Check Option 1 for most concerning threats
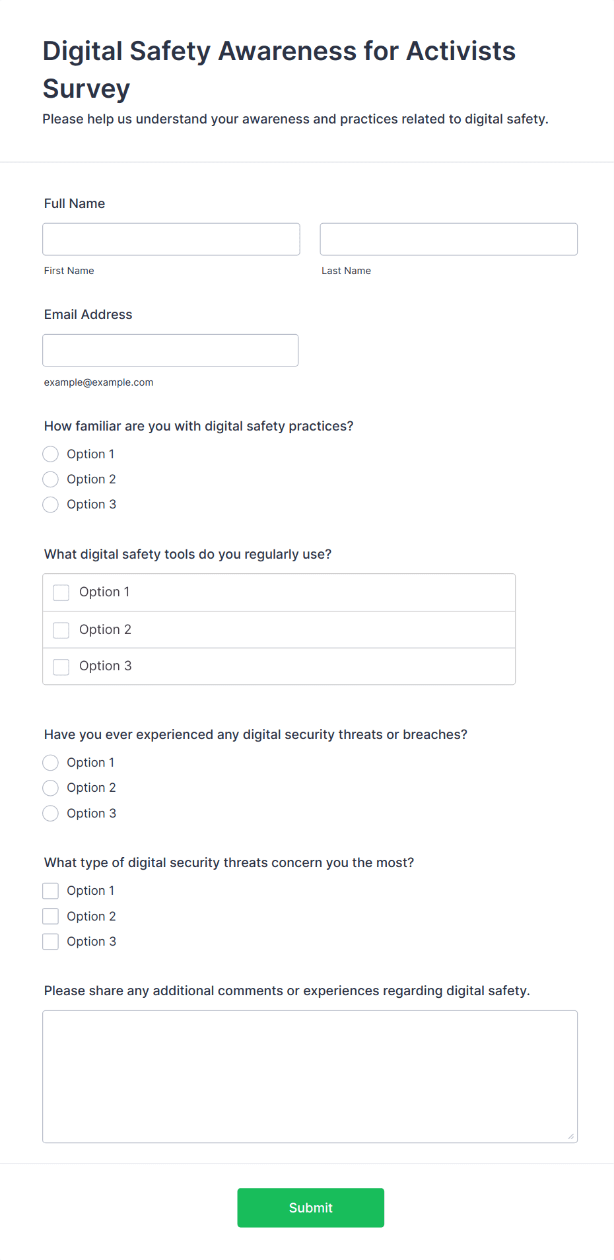 pyautogui.click(x=50, y=890)
